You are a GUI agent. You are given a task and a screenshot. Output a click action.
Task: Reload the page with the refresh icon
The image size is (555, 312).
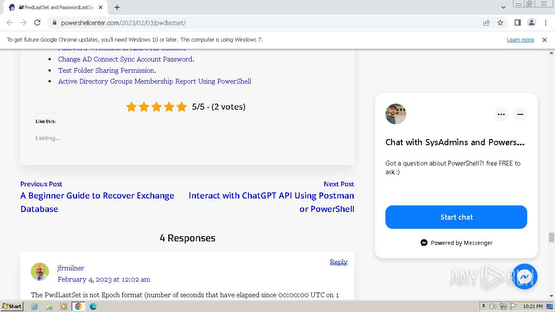pyautogui.click(x=37, y=23)
